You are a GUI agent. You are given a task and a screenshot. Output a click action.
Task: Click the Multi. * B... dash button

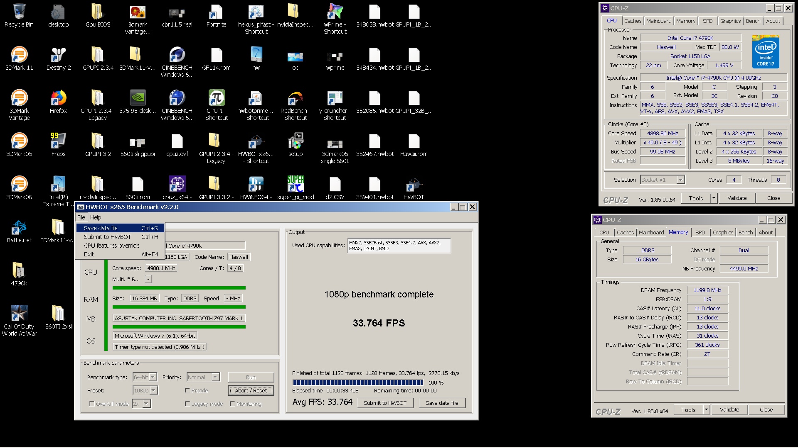click(x=148, y=279)
